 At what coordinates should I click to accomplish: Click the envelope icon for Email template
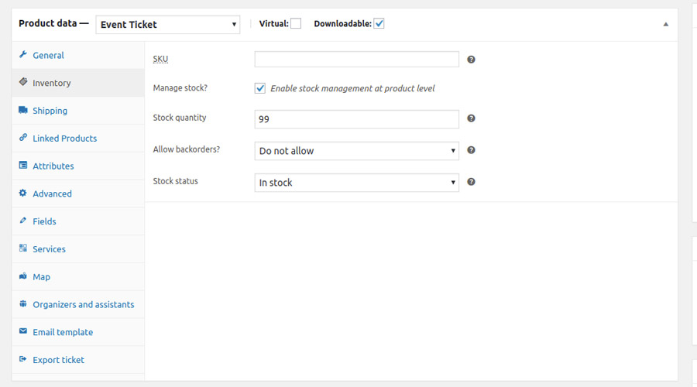click(x=23, y=332)
